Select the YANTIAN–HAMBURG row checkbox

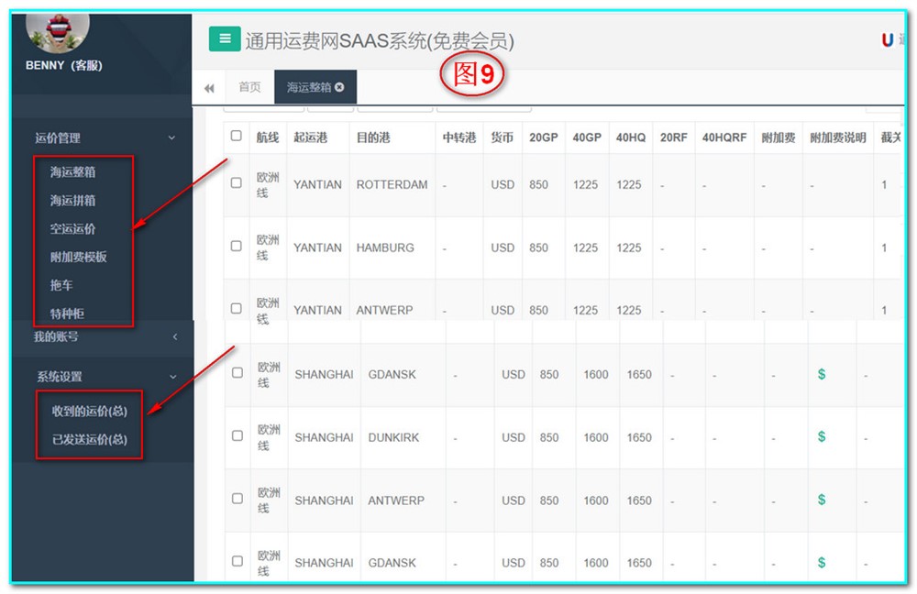[x=237, y=247]
